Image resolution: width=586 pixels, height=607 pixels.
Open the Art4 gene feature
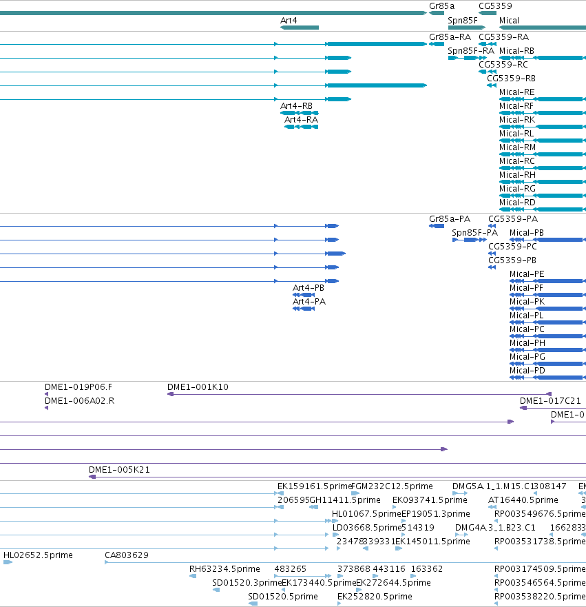[300, 28]
